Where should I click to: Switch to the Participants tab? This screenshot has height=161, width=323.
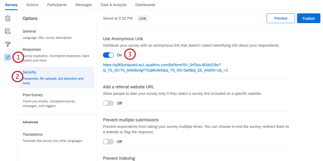coord(57,5)
